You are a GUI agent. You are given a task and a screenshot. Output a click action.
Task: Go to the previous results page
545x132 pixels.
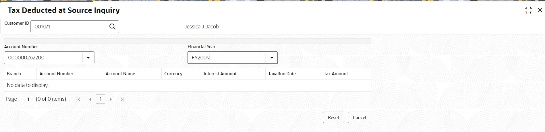tap(90, 99)
